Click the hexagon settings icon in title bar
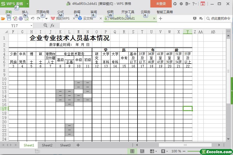 [x=181, y=4]
